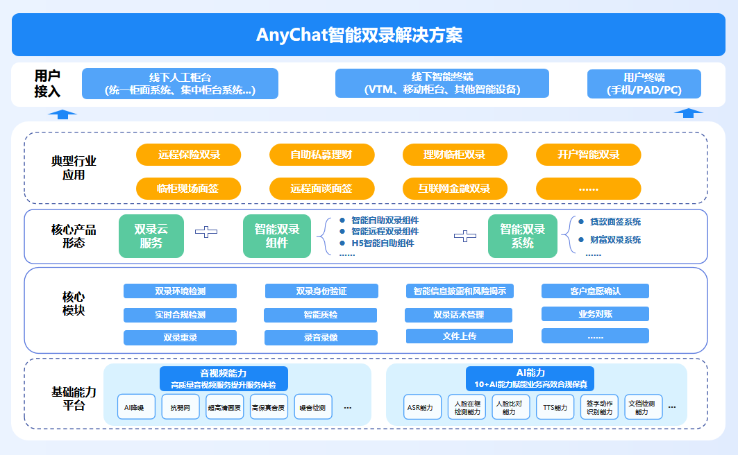The image size is (738, 455).
Task: Select the 开户智能双录 pill
Action: coord(588,155)
